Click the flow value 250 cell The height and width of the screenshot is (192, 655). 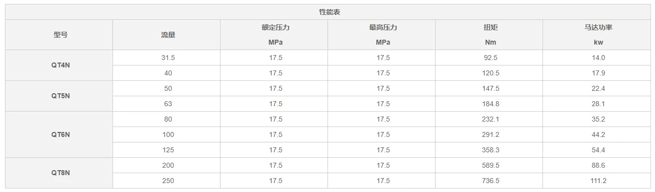point(168,181)
